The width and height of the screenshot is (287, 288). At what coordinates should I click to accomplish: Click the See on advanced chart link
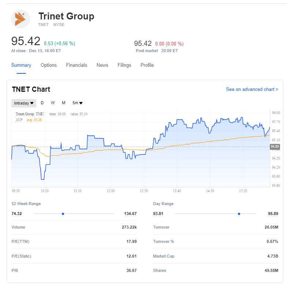252,90
